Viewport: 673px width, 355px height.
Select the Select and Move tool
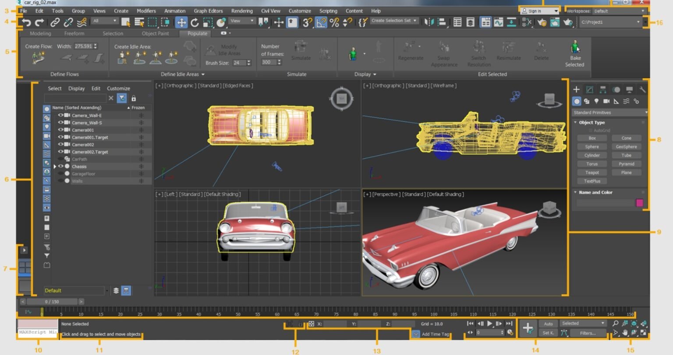coord(183,21)
